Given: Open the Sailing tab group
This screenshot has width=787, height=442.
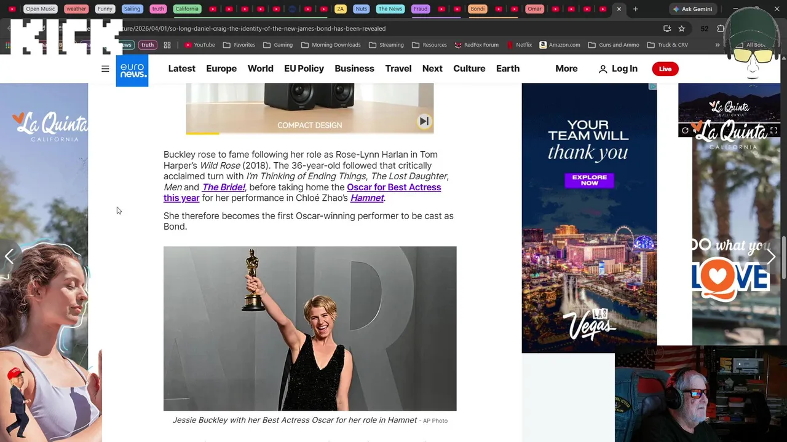Looking at the screenshot, I should 132,9.
